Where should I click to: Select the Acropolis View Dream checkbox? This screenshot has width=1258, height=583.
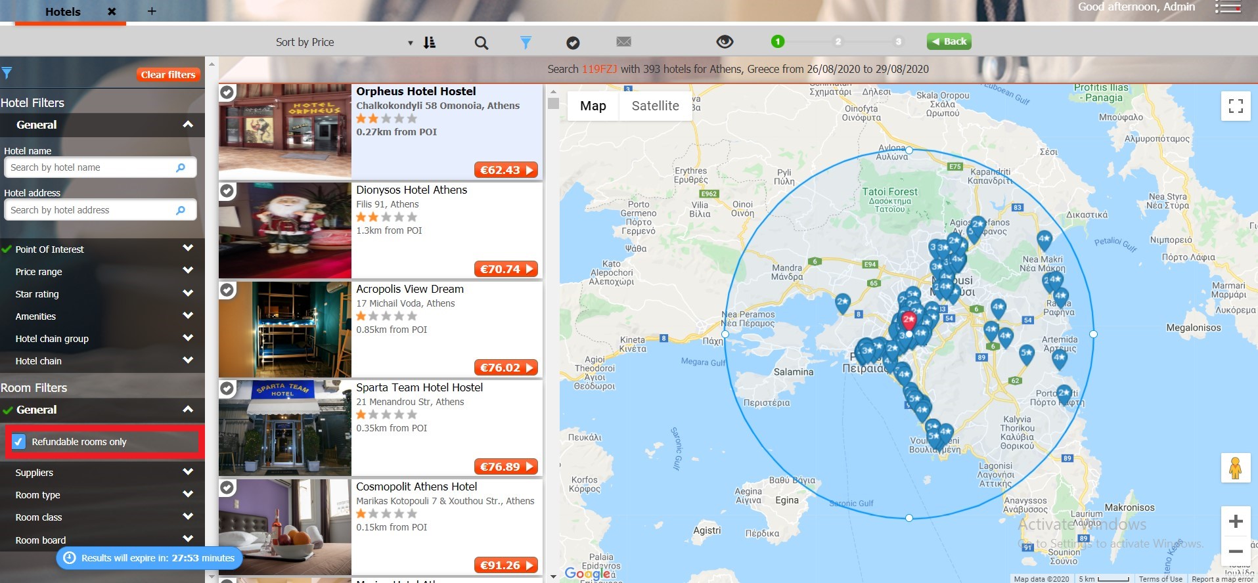click(x=227, y=290)
